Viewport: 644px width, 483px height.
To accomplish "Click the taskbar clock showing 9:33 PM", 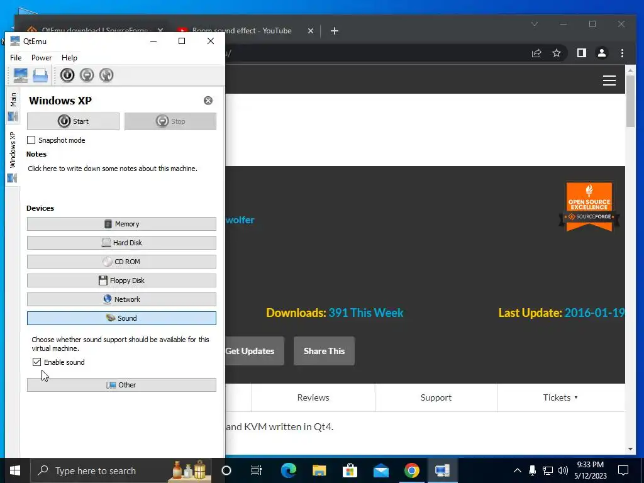I will pyautogui.click(x=590, y=470).
